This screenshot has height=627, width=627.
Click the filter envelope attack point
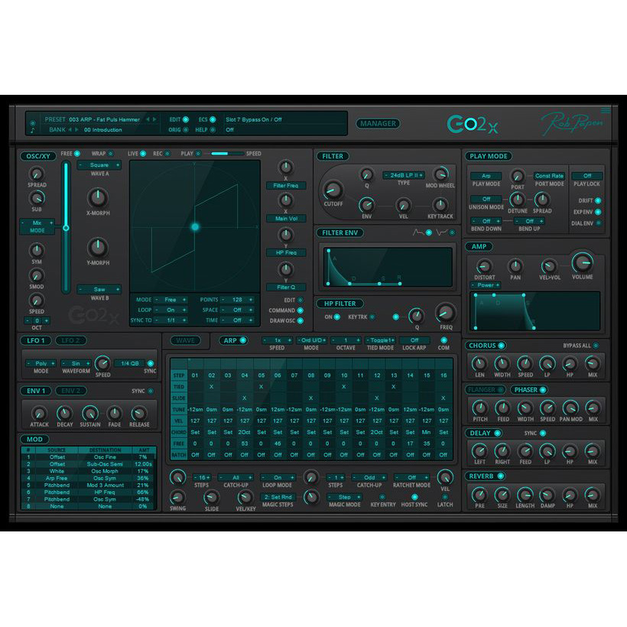328,251
